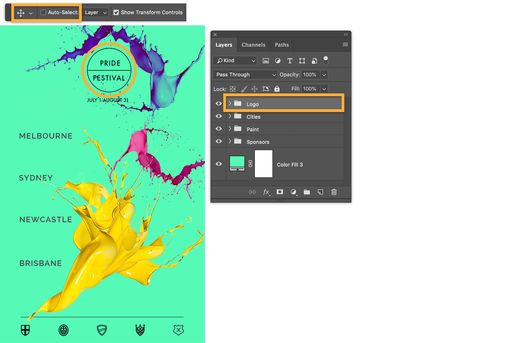Screen dimensions: 506x343
Task: Open the Pass Through blend mode dropdown
Action: click(x=245, y=75)
